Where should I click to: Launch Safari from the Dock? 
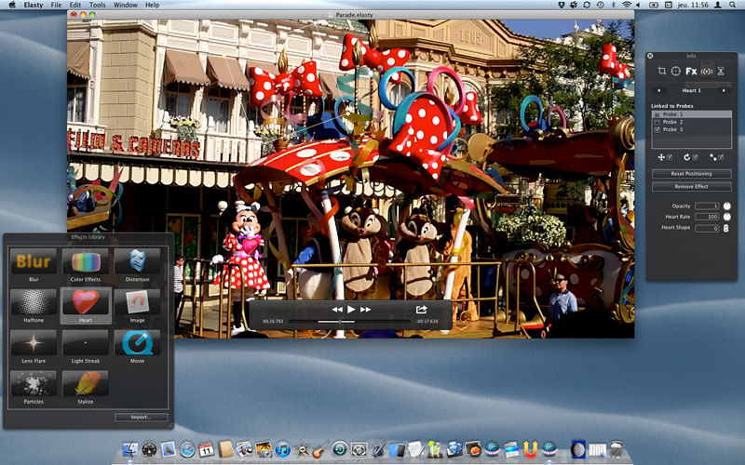pos(187,449)
